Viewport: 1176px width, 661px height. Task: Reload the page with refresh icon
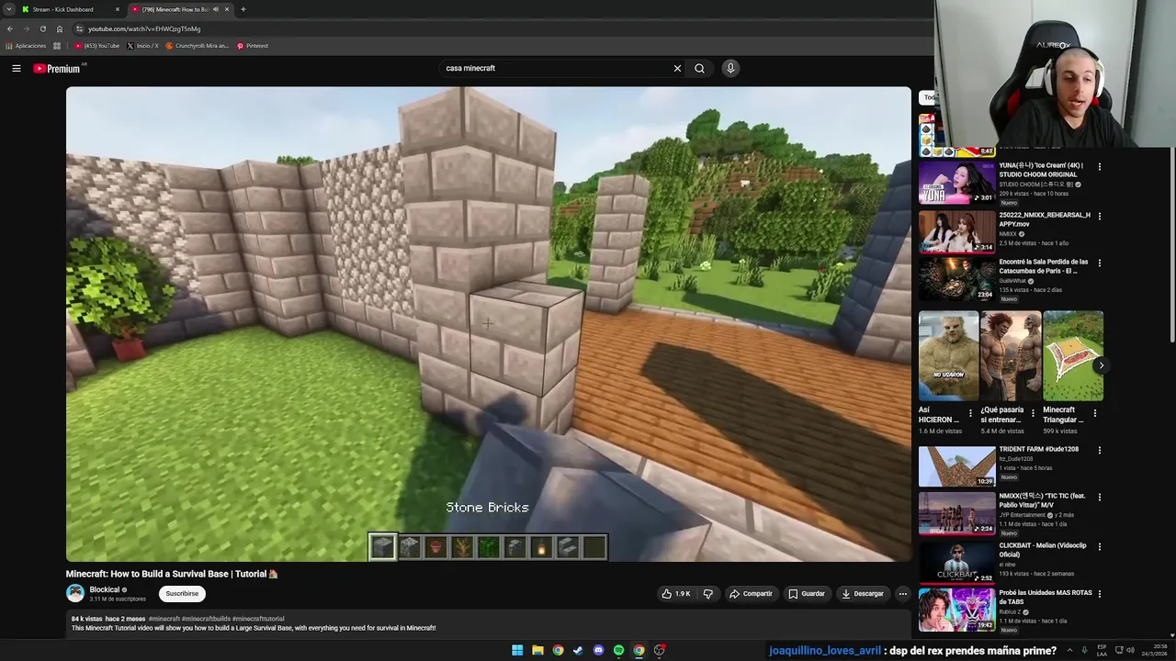click(42, 28)
